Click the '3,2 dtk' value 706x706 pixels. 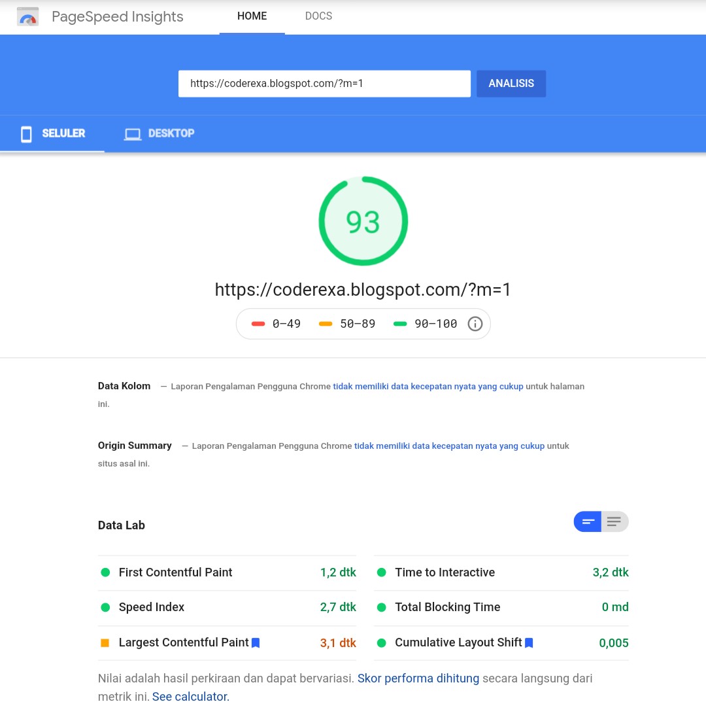[611, 573]
